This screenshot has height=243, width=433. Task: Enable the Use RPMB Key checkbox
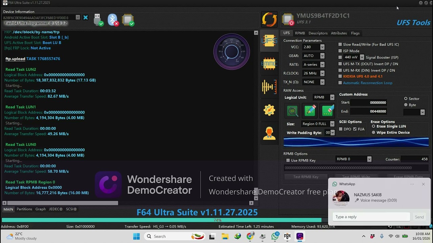pos(288,160)
